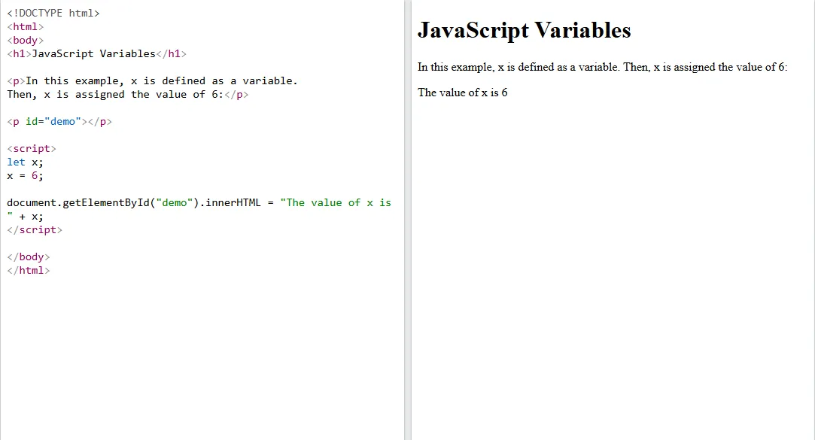Click the closing body tag

(28, 256)
